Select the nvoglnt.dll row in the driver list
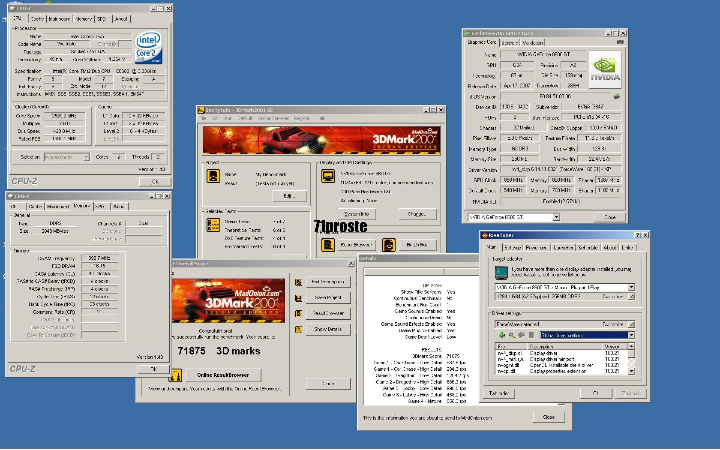 (x=561, y=365)
